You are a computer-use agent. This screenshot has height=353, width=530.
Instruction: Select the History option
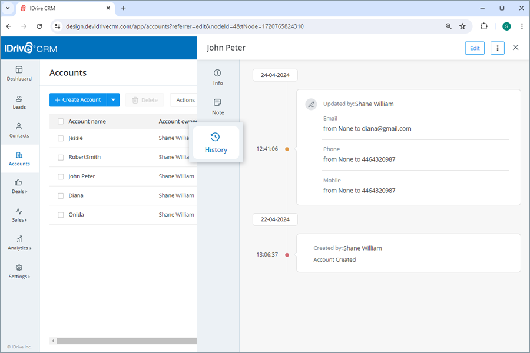tap(216, 143)
